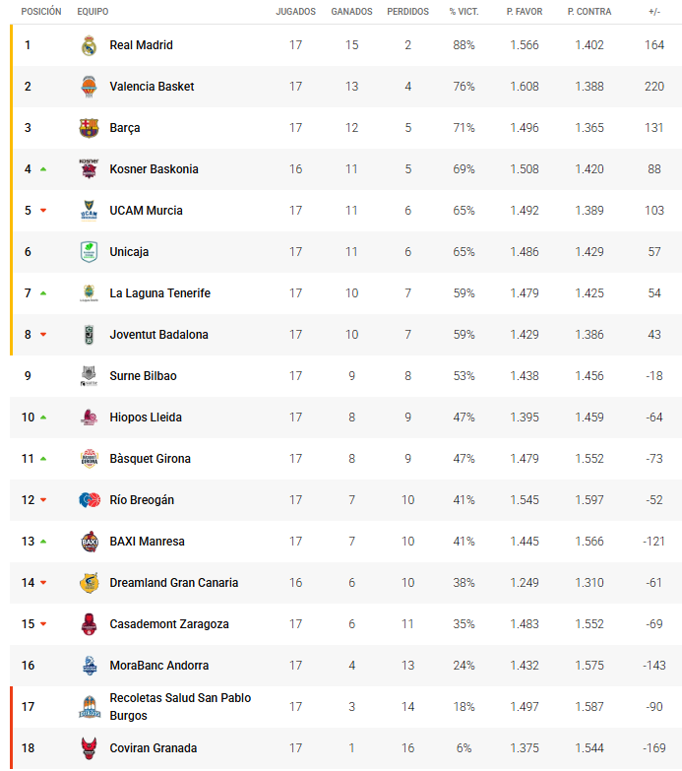This screenshot has width=682, height=771.
Task: Click red down arrow beside position 15
Action: 43,624
